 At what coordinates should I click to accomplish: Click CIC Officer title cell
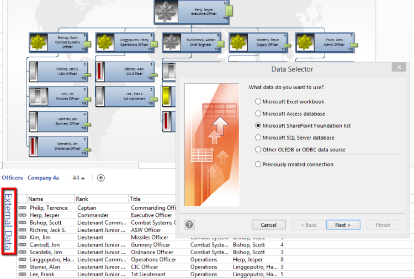point(145,267)
